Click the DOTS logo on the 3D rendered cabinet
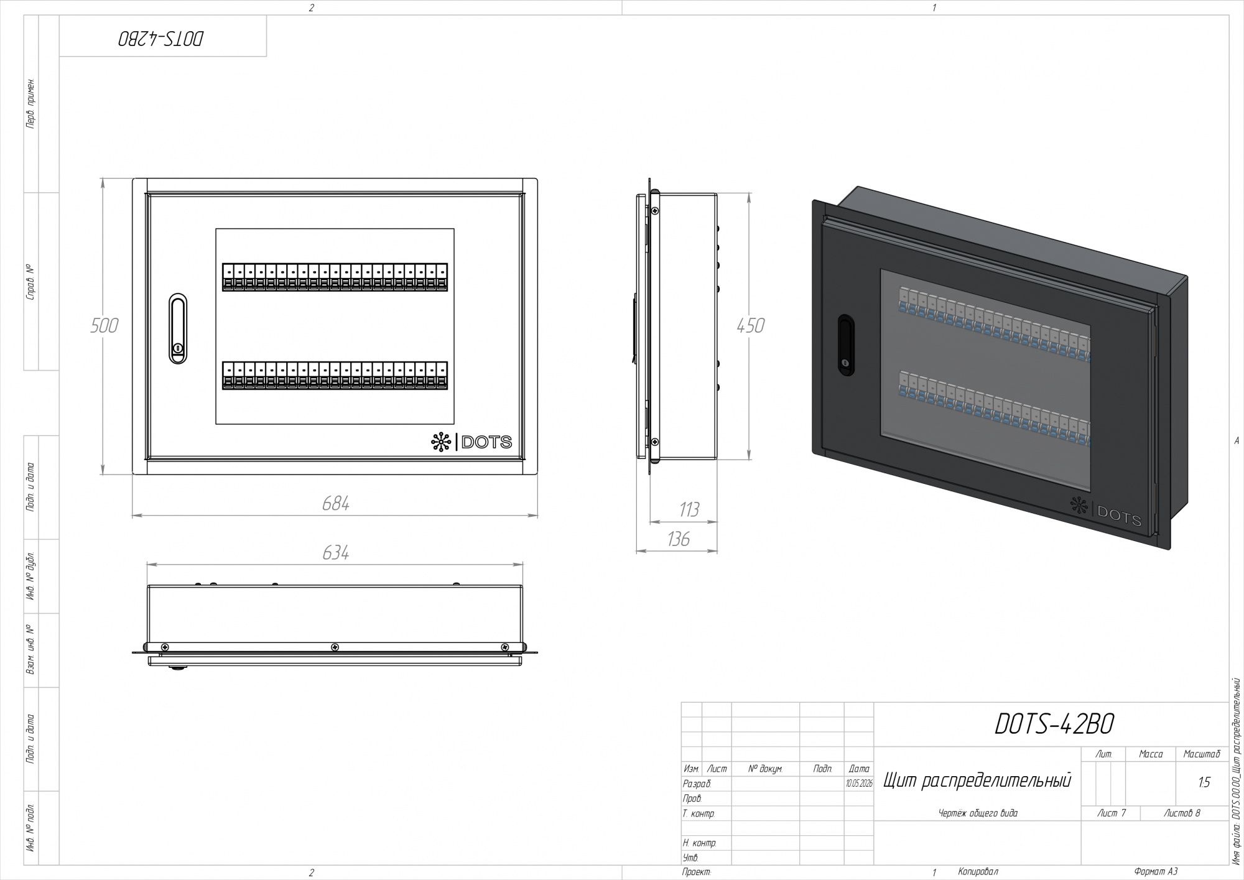The width and height of the screenshot is (1244, 880). pyautogui.click(x=1105, y=512)
